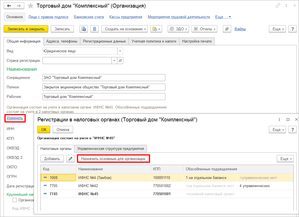The height and width of the screenshot is (217, 299).
Task: Expand the ЭДО menu button
Action: coord(178,29)
